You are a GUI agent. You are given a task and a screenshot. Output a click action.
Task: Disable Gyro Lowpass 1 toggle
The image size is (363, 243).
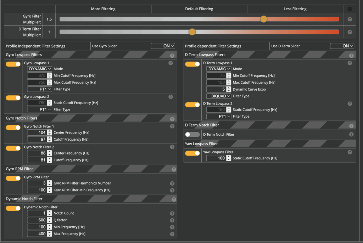13,64
